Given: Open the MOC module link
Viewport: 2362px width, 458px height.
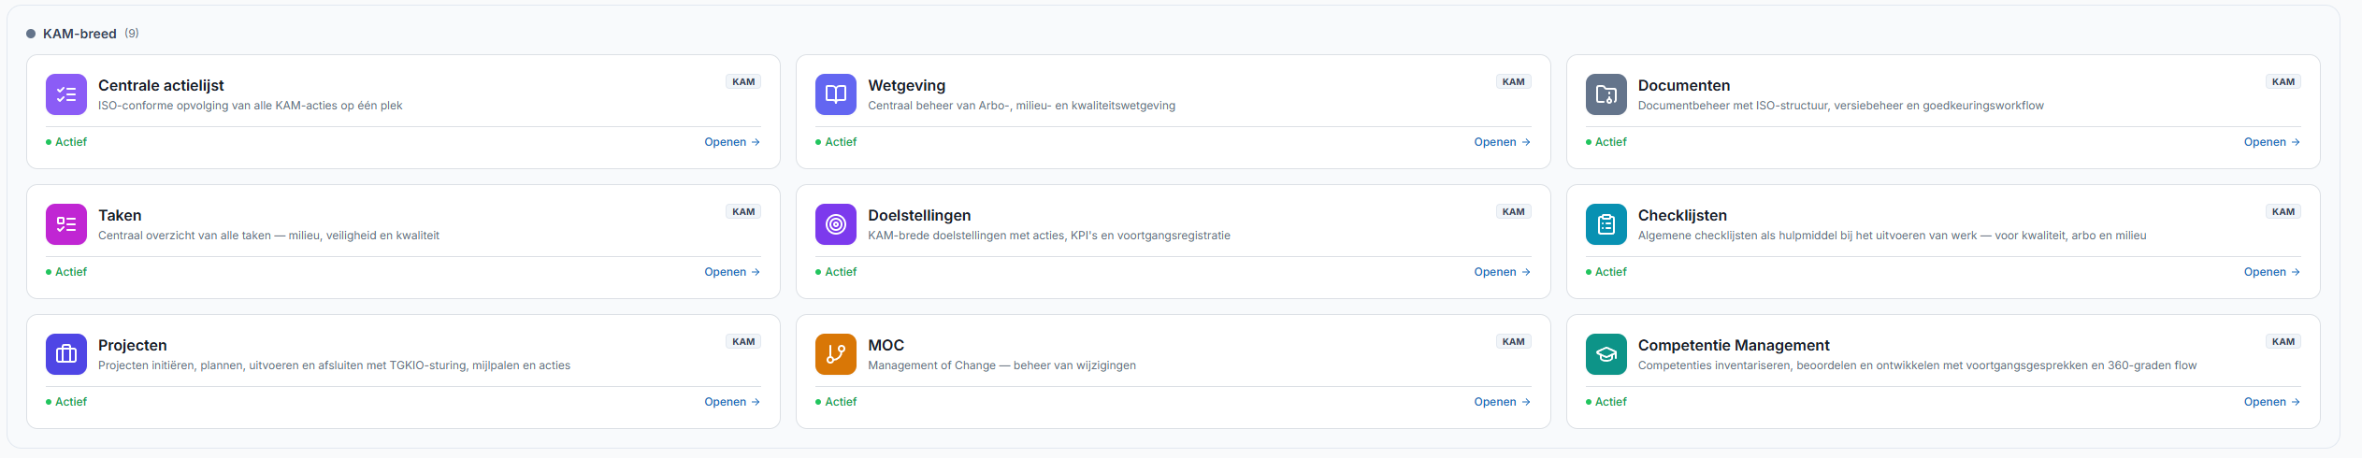Looking at the screenshot, I should (x=1503, y=402).
